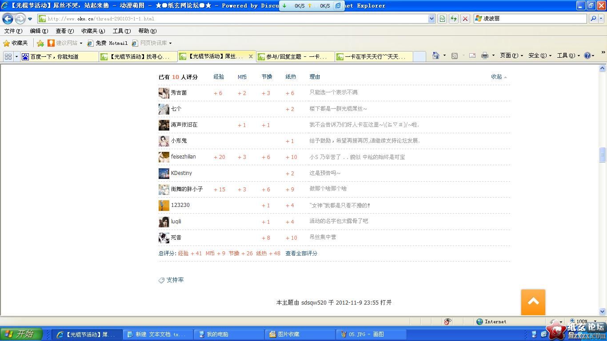The image size is (607, 341).
Task: Open the Favorites star button
Action: (x=16, y=43)
